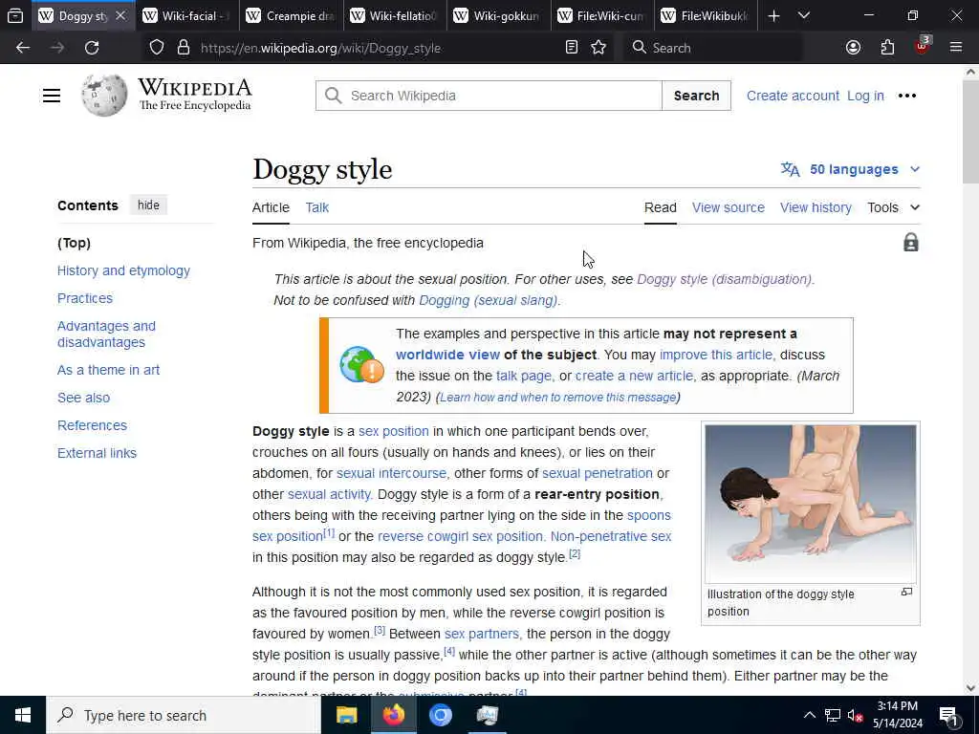Hide the Contents sidebar
The width and height of the screenshot is (979, 734).
click(148, 205)
